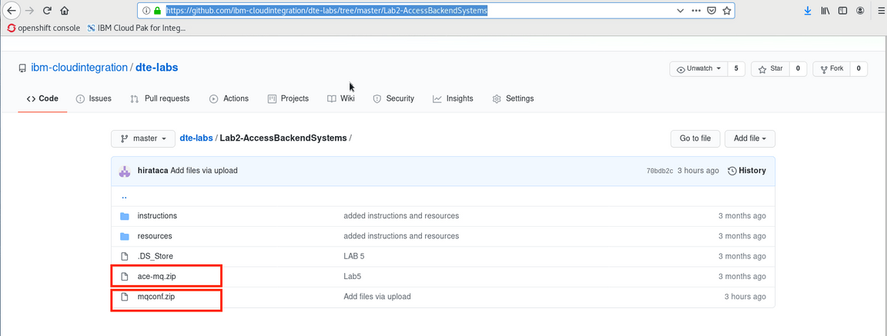Open the repository Settings tab
Viewport: 887px width, 336px height.
pyautogui.click(x=513, y=98)
